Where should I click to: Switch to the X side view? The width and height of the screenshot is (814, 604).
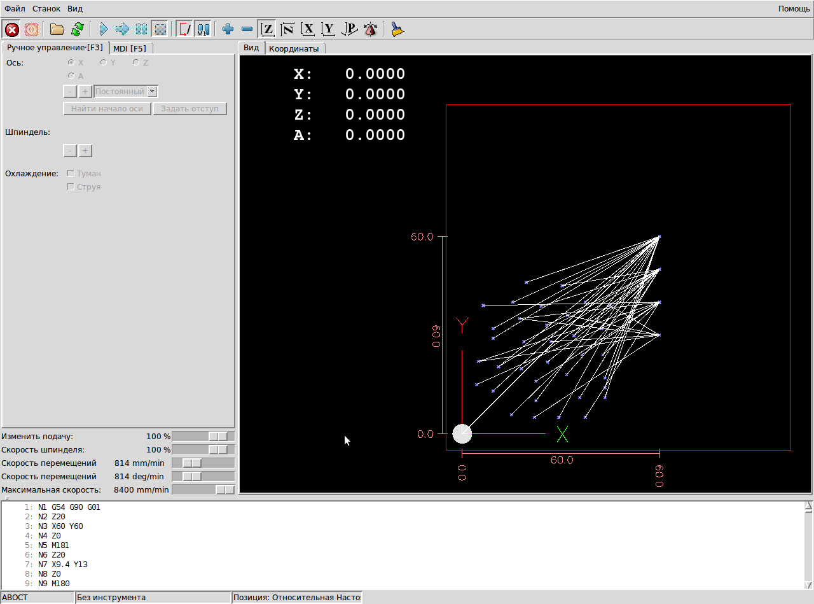click(x=308, y=29)
